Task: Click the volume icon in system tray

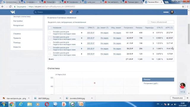Action: [175, 104]
